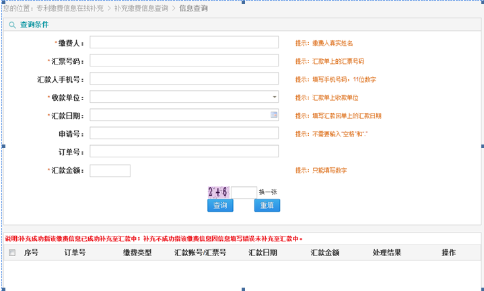Screen dimensions: 484x291
Task: Click hint 填写手机号码, 11位数字
Action: (344, 79)
